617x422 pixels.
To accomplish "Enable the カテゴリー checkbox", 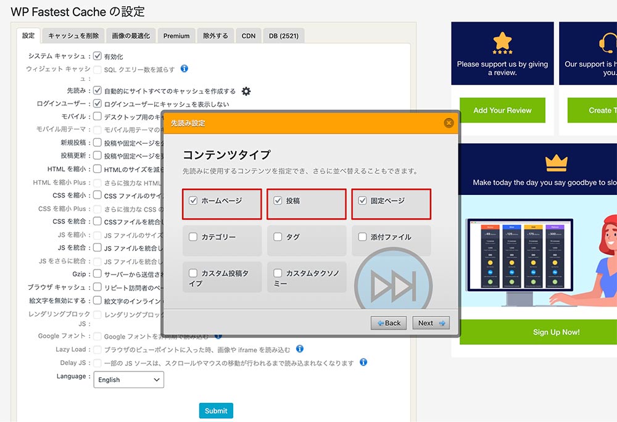I will (x=193, y=237).
